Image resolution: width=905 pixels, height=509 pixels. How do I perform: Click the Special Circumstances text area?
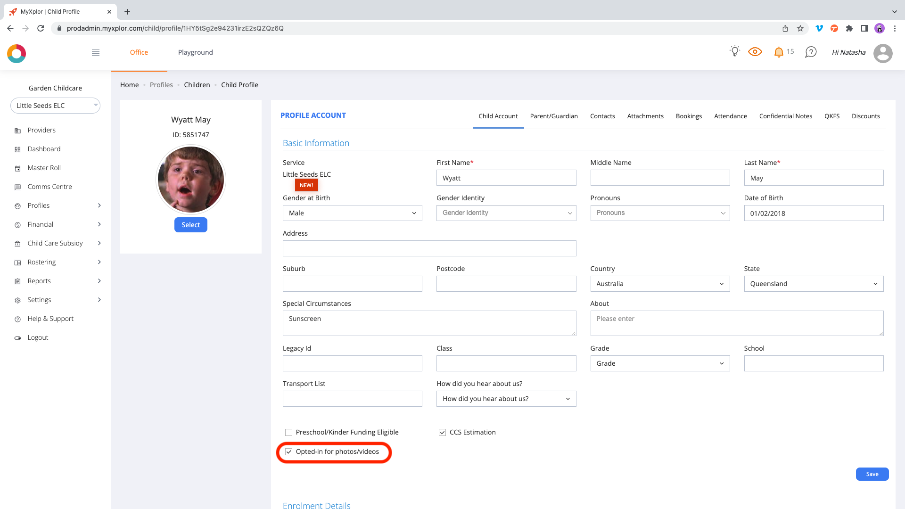pos(429,323)
